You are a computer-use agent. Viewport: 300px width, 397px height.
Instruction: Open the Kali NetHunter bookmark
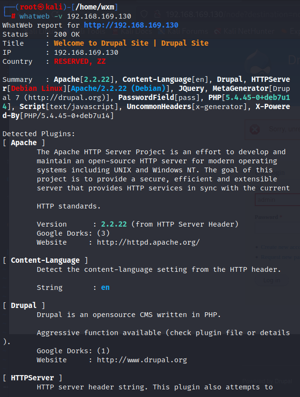tap(249, 31)
